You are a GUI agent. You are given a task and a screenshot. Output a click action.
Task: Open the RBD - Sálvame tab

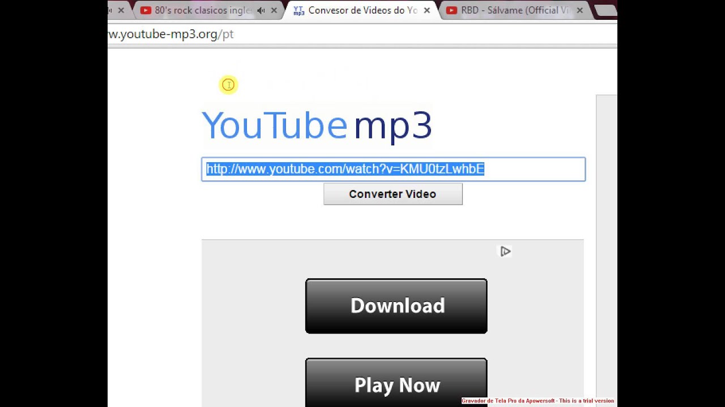(515, 10)
